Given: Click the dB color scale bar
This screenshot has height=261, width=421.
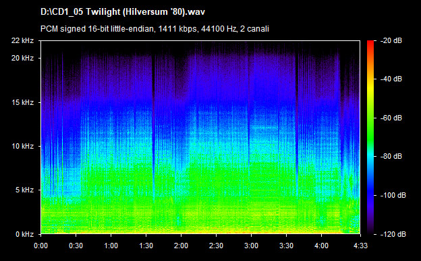Looking at the screenshot, I should [x=370, y=137].
